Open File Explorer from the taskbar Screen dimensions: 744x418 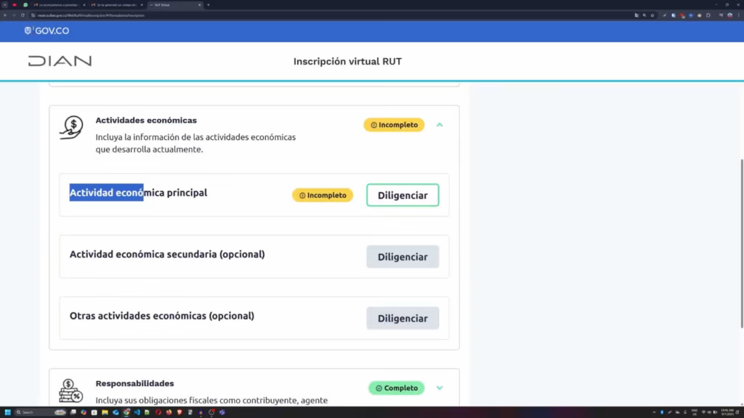[x=105, y=412]
